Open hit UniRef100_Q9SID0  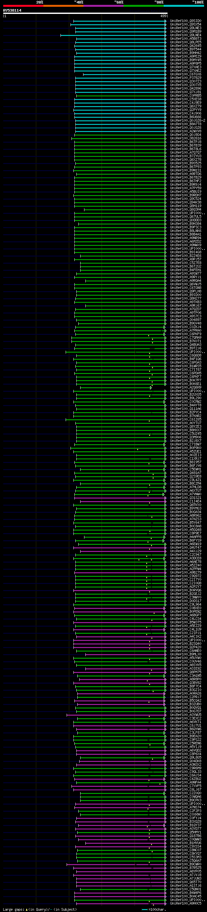tap(186, 21)
